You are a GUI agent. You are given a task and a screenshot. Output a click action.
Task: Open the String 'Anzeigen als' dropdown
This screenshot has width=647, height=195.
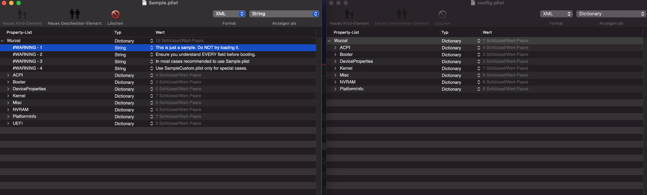(284, 14)
